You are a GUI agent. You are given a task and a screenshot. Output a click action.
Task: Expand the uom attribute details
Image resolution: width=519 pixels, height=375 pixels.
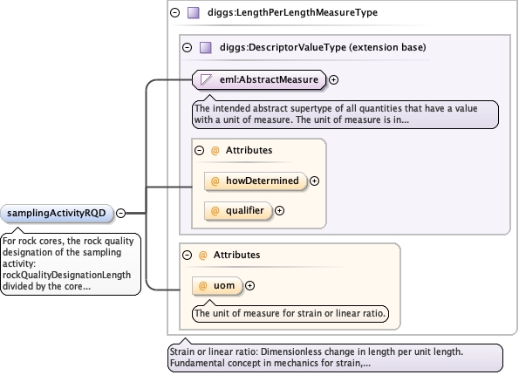pyautogui.click(x=249, y=286)
